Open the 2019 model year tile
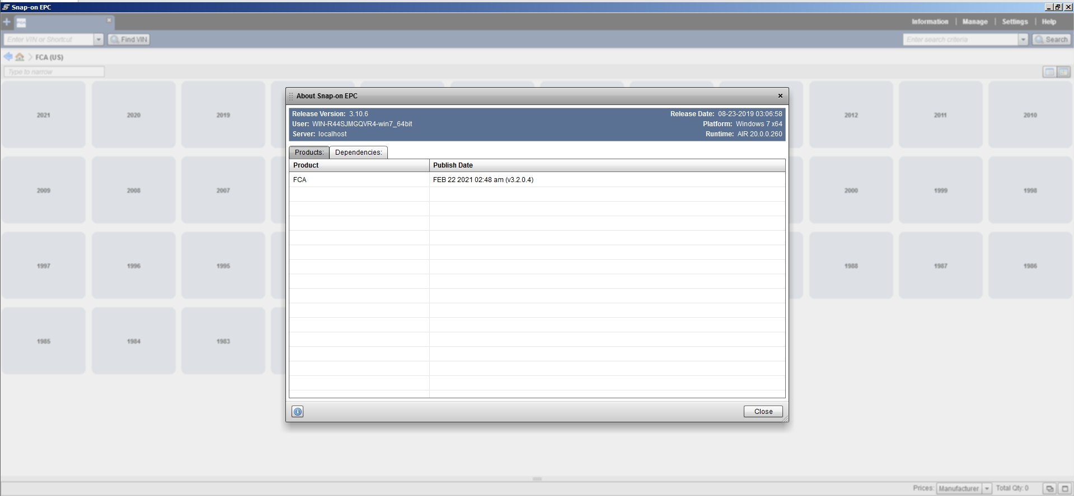 coord(223,115)
